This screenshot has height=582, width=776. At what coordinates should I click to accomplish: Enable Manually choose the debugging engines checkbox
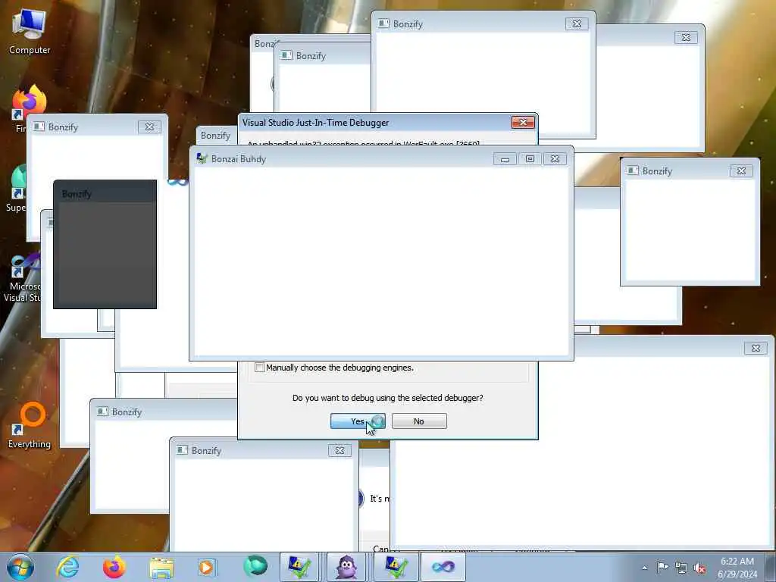coord(259,368)
